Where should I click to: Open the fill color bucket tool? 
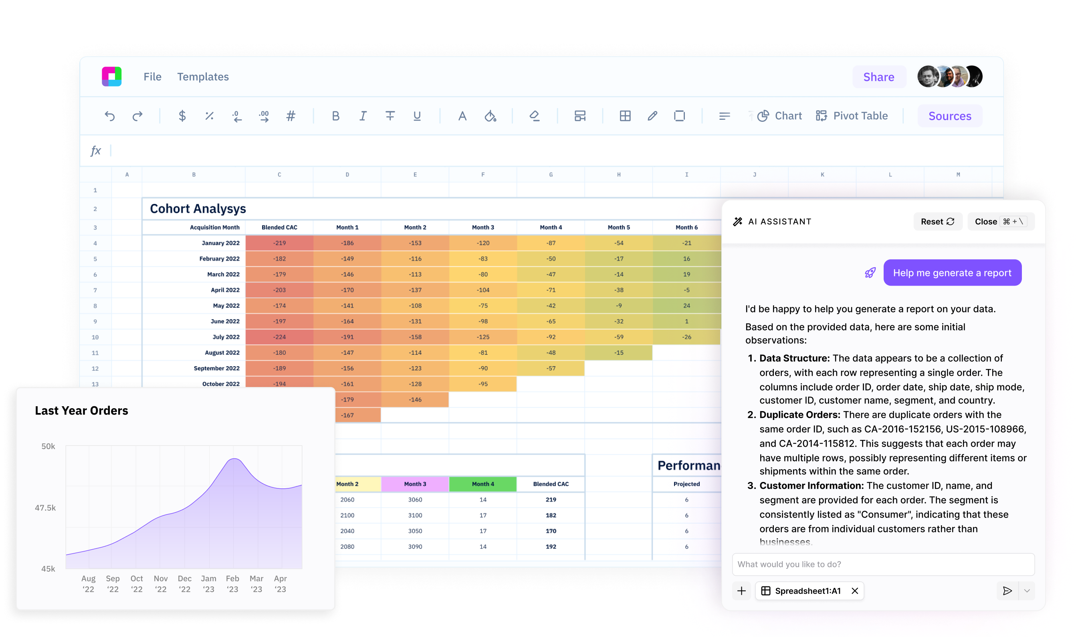490,116
